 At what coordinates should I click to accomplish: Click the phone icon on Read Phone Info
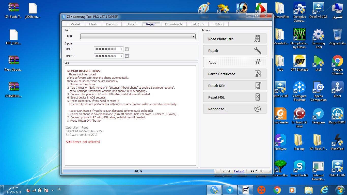(x=257, y=39)
